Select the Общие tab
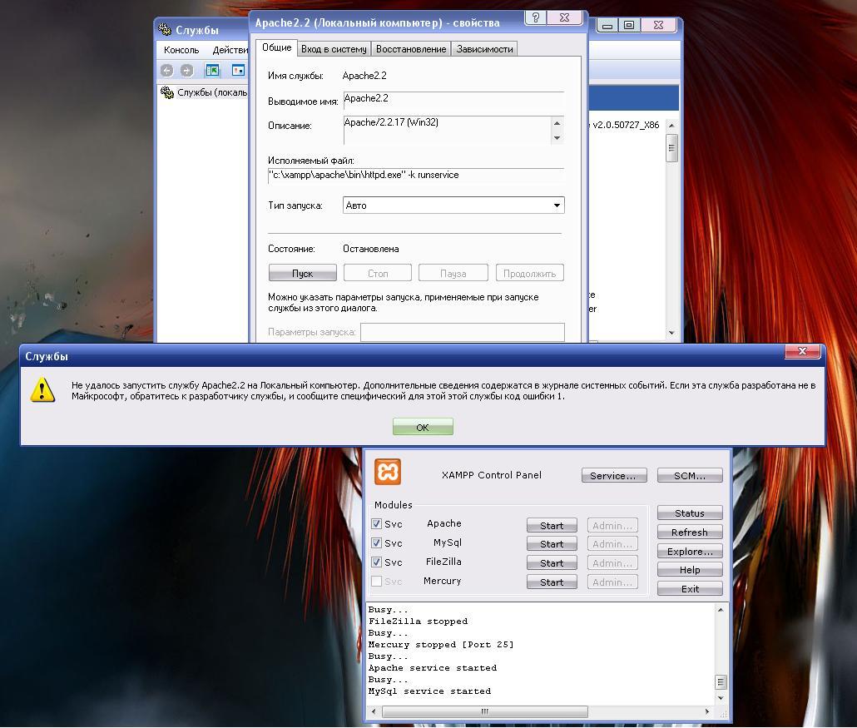 tap(276, 47)
